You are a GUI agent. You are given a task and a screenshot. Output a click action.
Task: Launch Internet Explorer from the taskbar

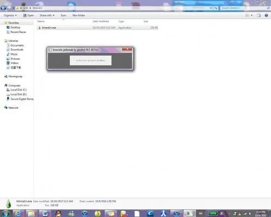pos(17,213)
